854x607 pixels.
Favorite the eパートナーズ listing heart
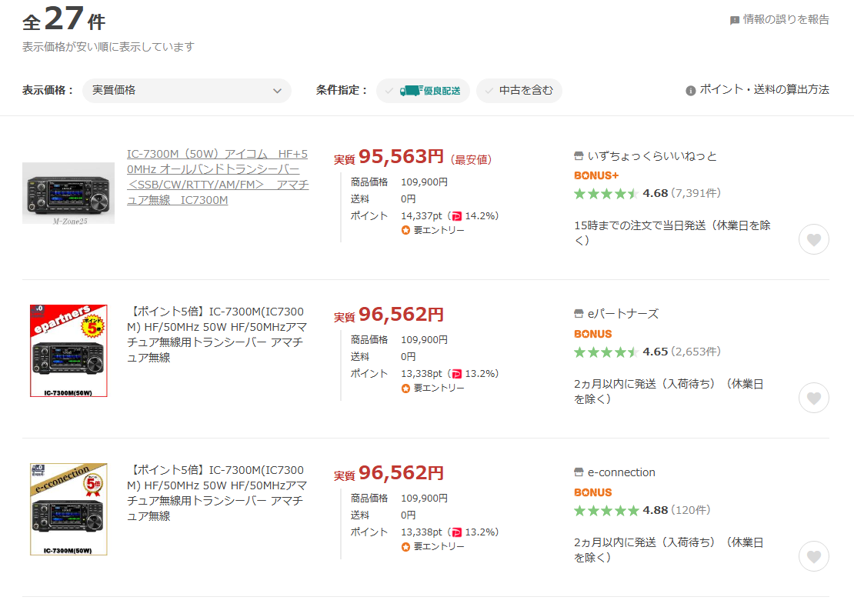pyautogui.click(x=814, y=398)
